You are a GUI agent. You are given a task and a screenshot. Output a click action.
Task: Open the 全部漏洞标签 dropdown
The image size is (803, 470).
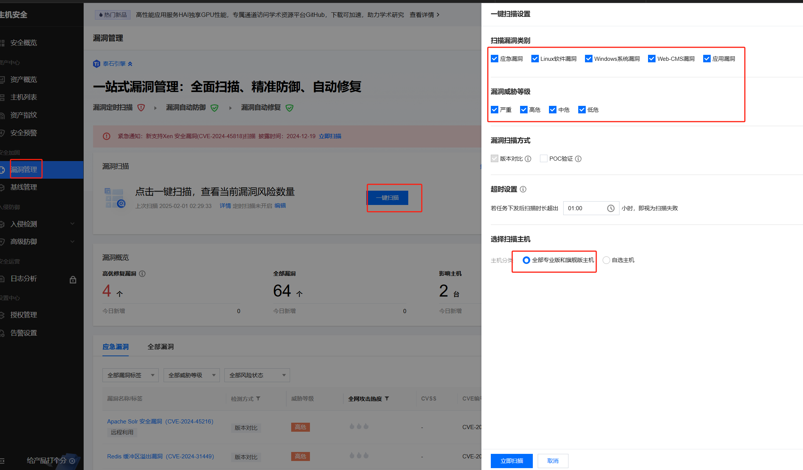(131, 375)
